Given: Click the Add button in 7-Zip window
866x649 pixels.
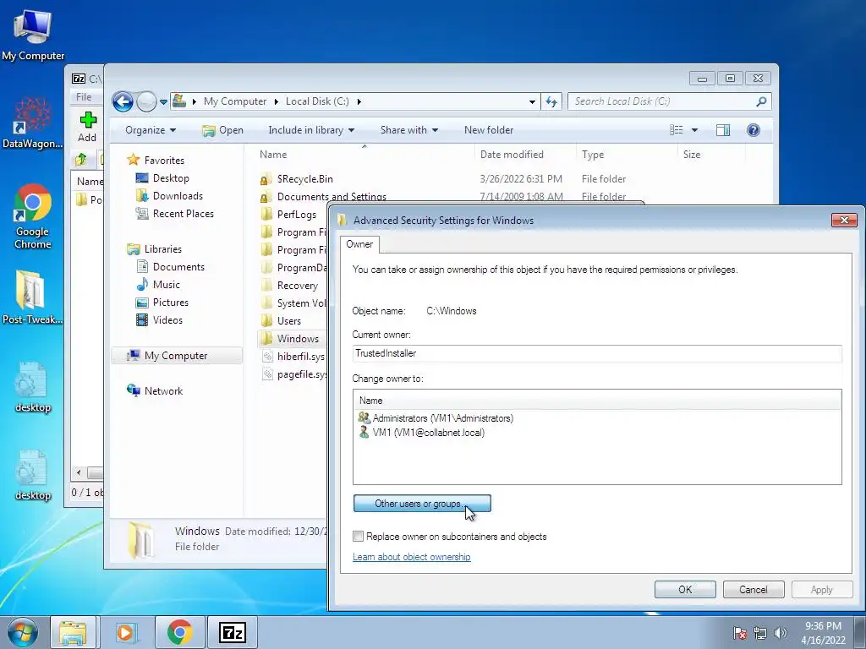Looking at the screenshot, I should pos(87,127).
